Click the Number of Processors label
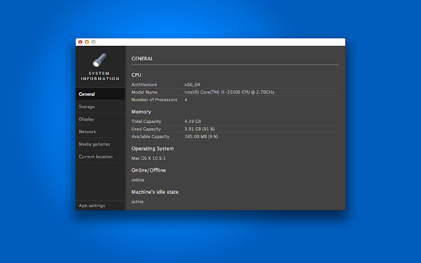The height and width of the screenshot is (263, 421). 155,99
